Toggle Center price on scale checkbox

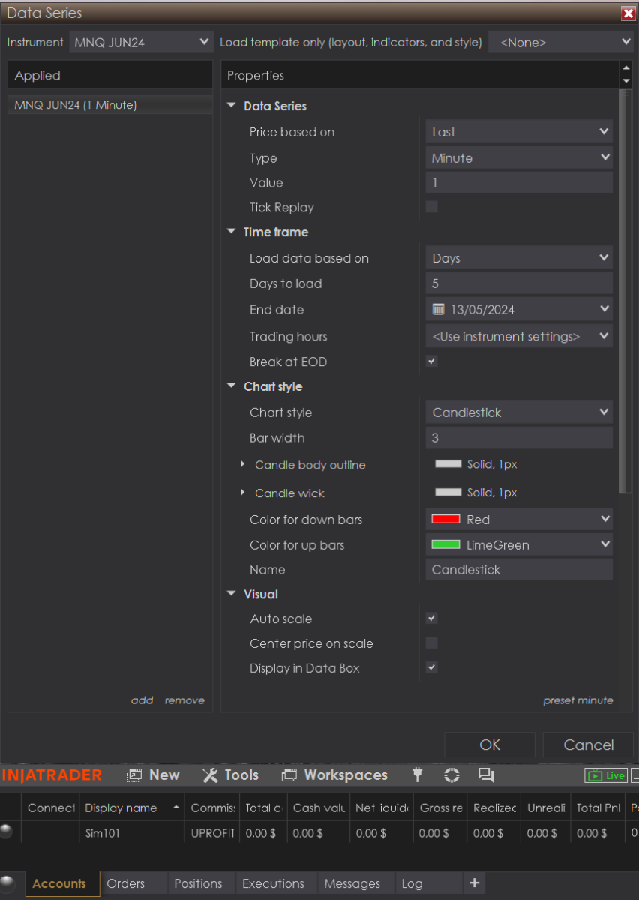[x=432, y=643]
